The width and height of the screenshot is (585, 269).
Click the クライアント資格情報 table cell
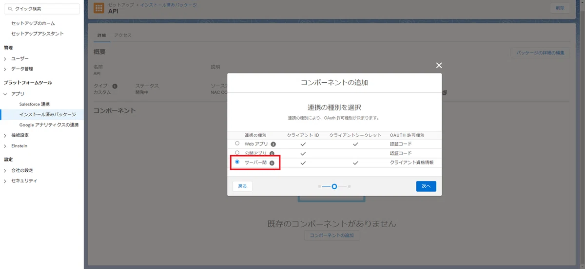click(412, 162)
